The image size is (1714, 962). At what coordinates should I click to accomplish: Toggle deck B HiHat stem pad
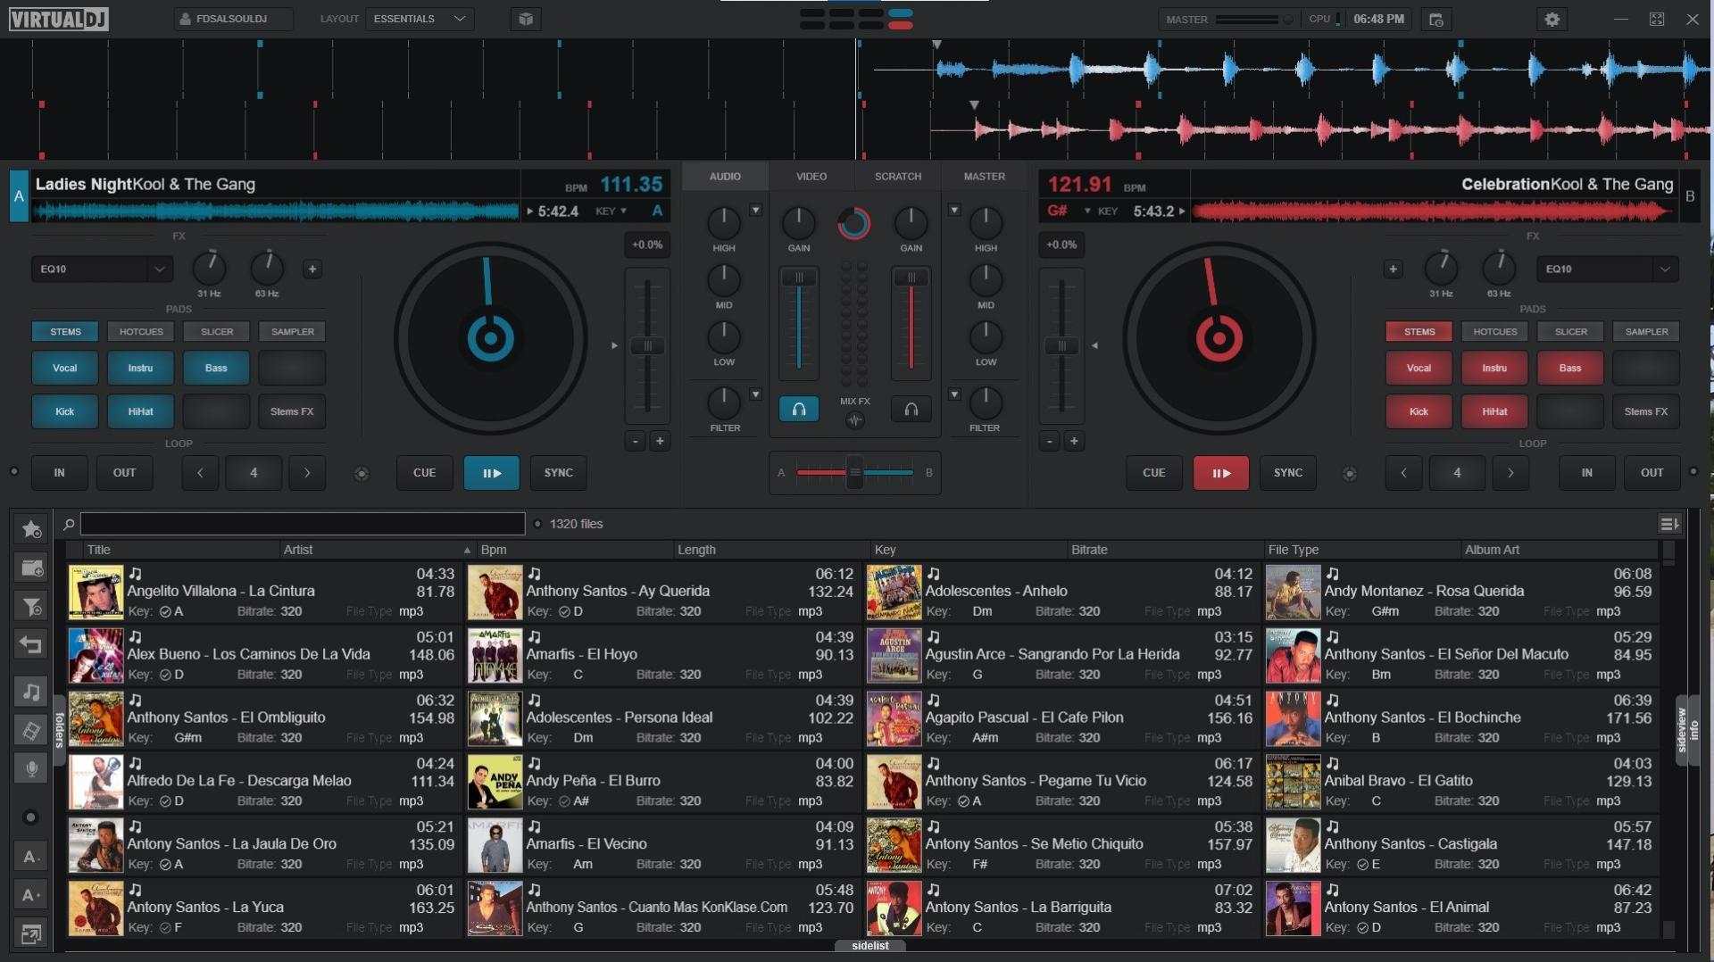pos(1494,411)
